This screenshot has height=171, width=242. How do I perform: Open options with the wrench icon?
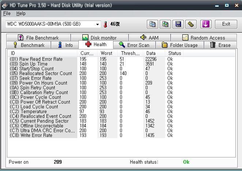click(191, 24)
